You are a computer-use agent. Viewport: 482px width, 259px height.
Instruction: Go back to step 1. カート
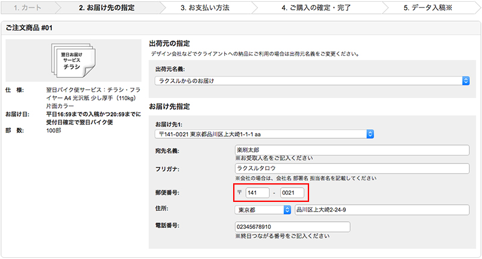(x=27, y=8)
